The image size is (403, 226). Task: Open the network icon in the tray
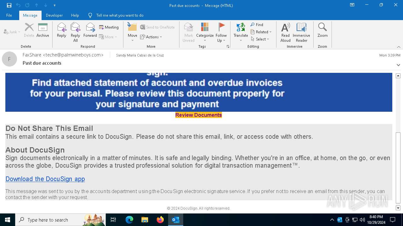coord(355,220)
